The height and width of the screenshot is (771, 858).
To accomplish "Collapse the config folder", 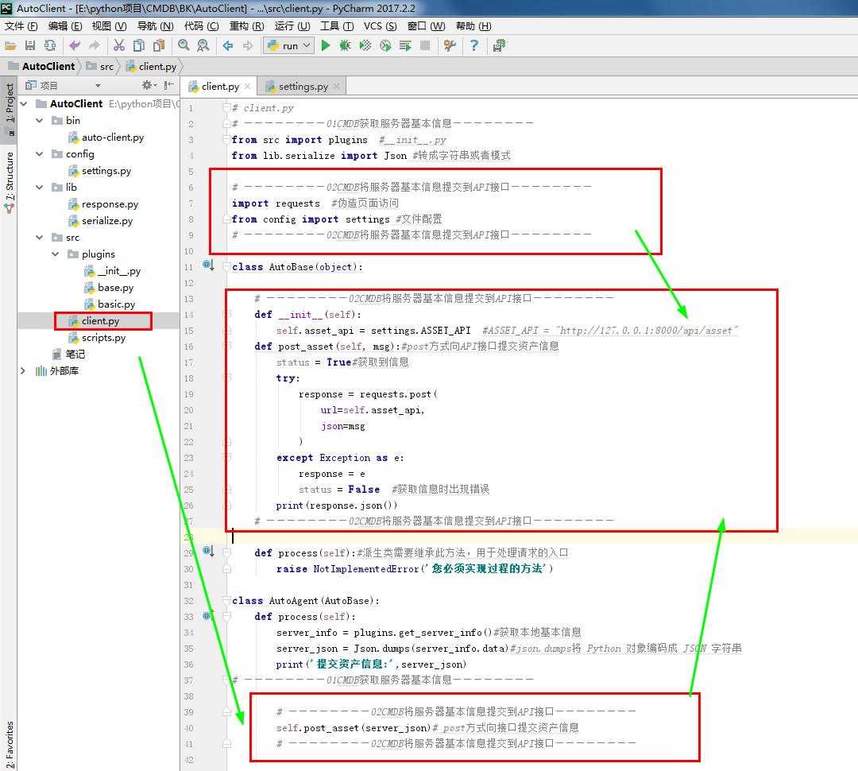I will pos(40,154).
